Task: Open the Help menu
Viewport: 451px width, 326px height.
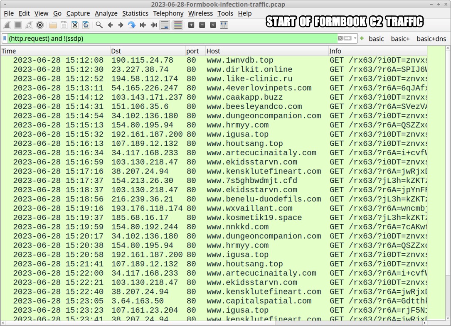Action: (x=245, y=14)
